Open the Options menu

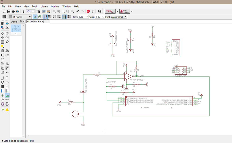point(55,6)
